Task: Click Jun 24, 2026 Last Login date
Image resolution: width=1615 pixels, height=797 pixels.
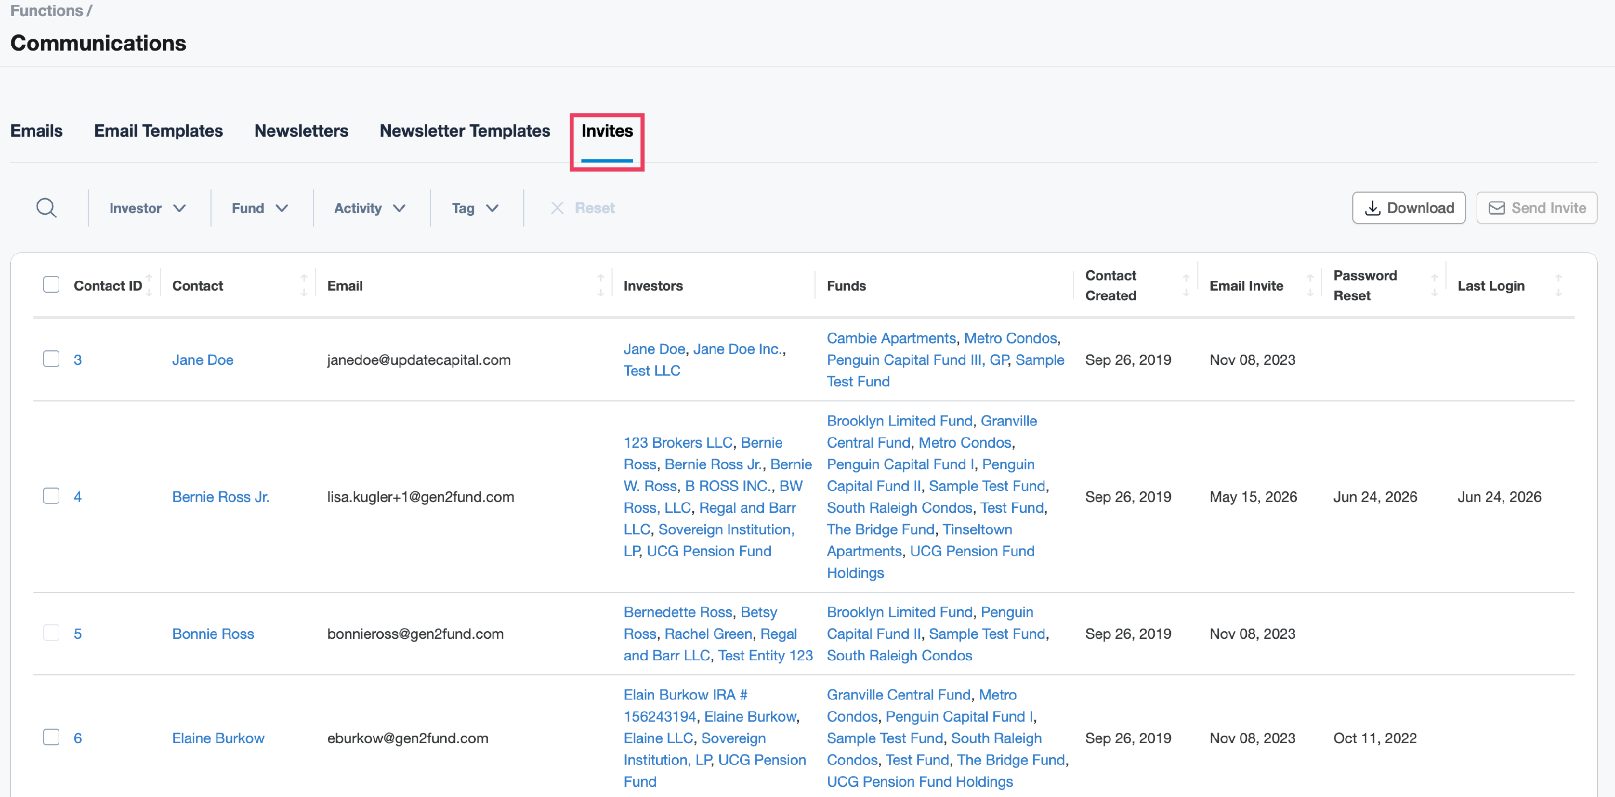Action: click(x=1499, y=497)
